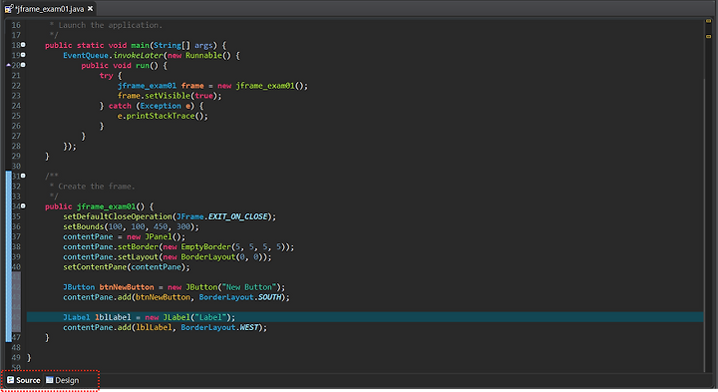Switch to the Design tab
718x392 pixels.
(62, 380)
